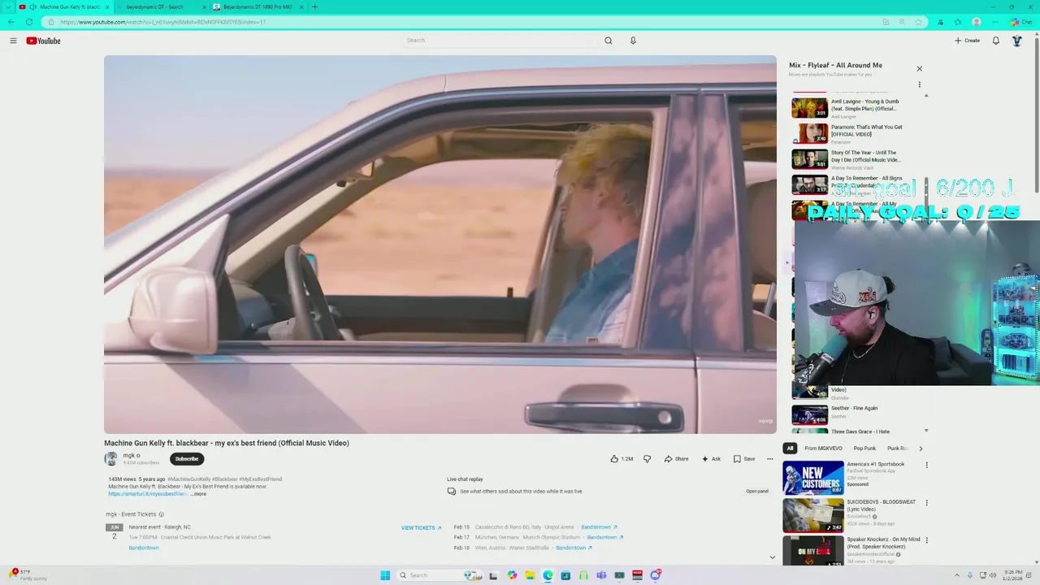This screenshot has height=585, width=1040.
Task: Open the weather widget in taskbar
Action: 28,575
